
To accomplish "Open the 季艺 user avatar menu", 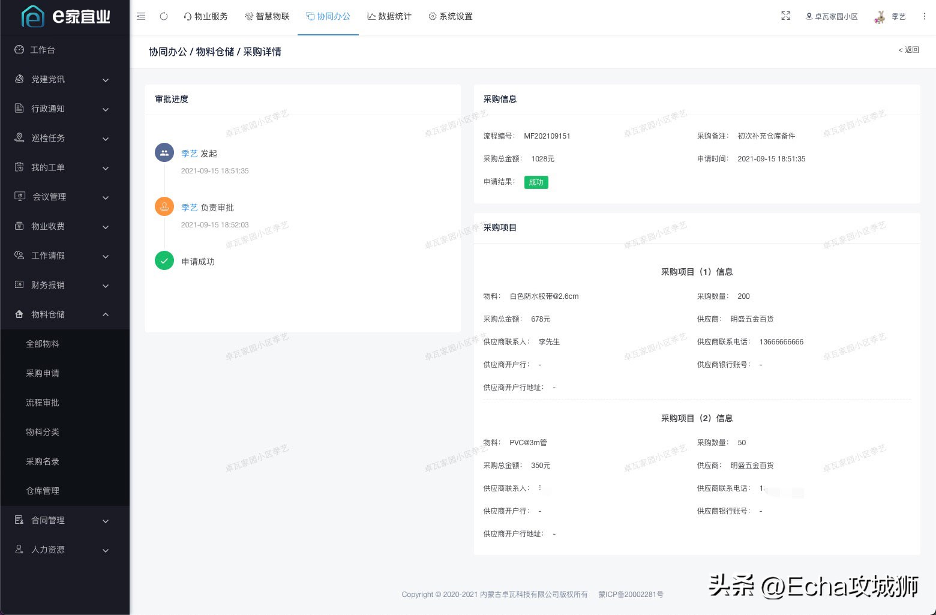I will 880,16.
